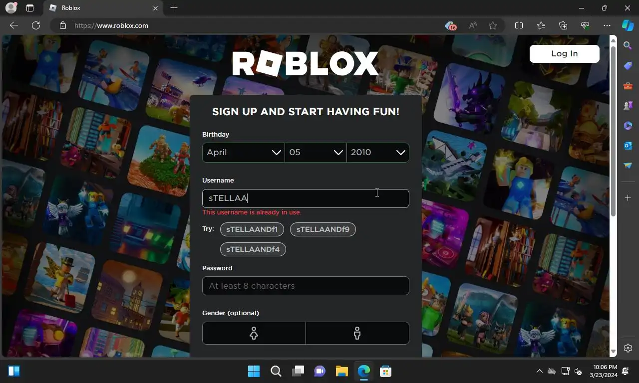The image size is (639, 383).
Task: Open Windows Start menu
Action: tap(254, 371)
